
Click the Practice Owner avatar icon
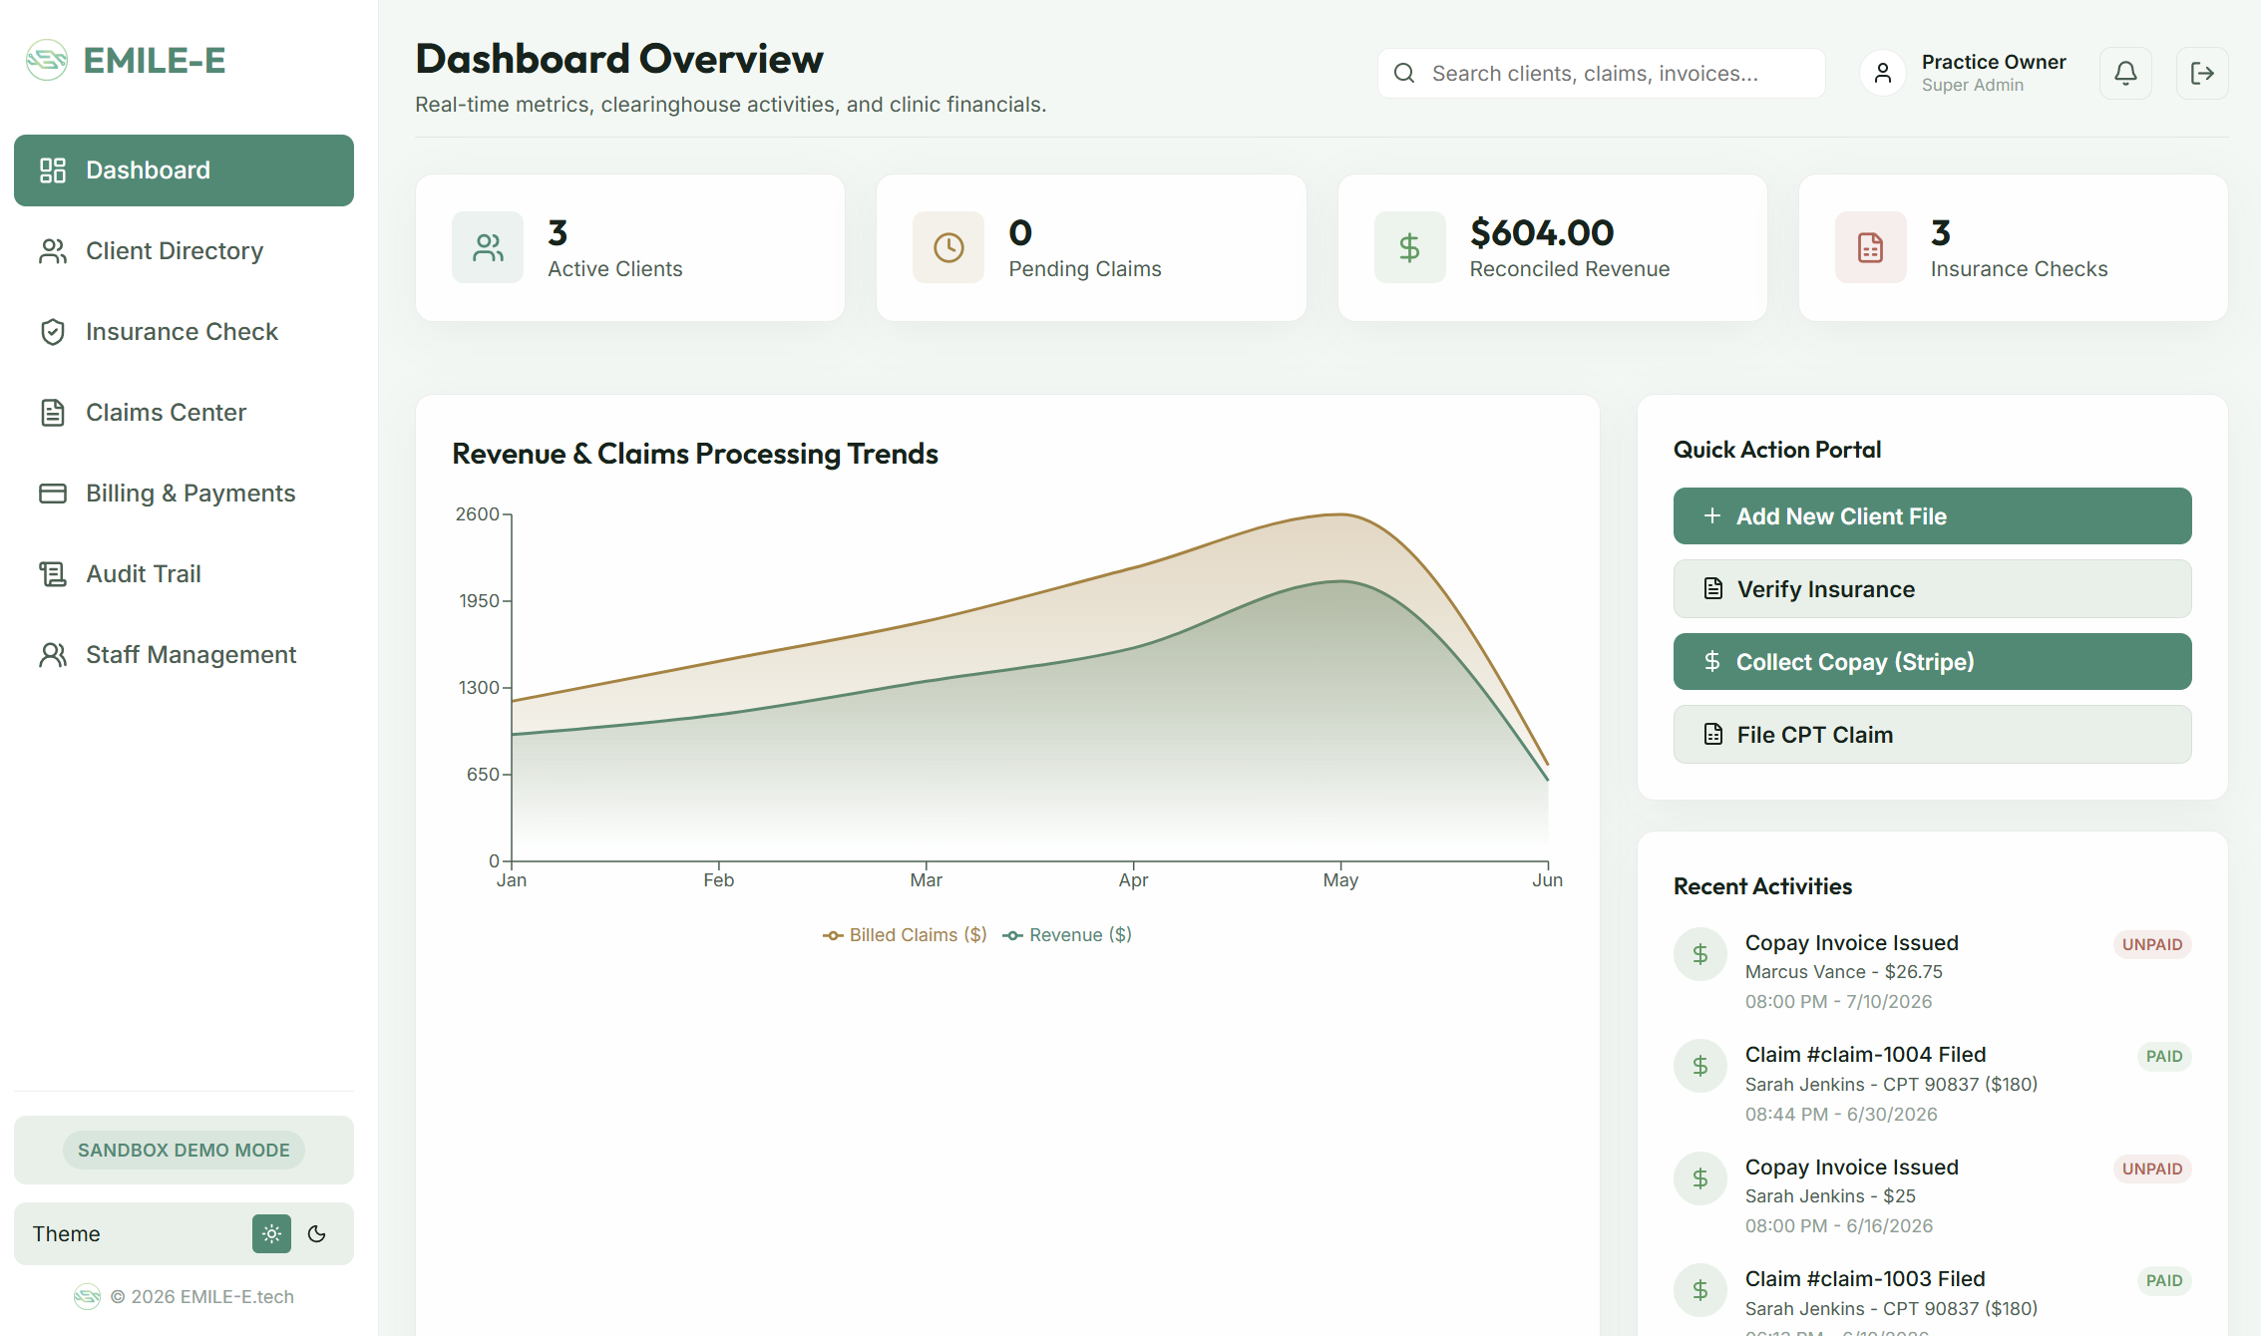[1883, 73]
